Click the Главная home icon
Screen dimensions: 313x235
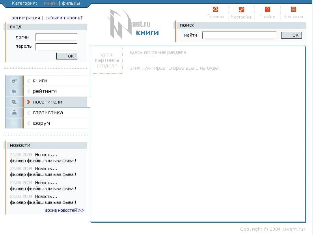tap(215, 9)
